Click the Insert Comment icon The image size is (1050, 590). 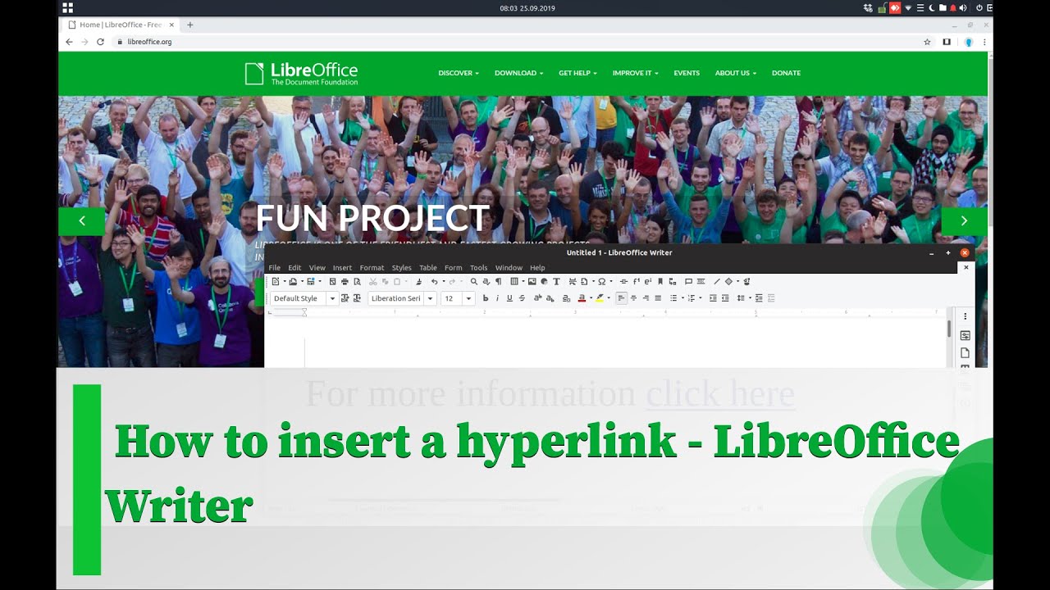click(x=688, y=281)
